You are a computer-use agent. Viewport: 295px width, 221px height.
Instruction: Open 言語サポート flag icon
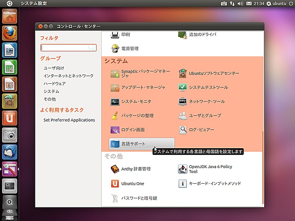pos(115,144)
